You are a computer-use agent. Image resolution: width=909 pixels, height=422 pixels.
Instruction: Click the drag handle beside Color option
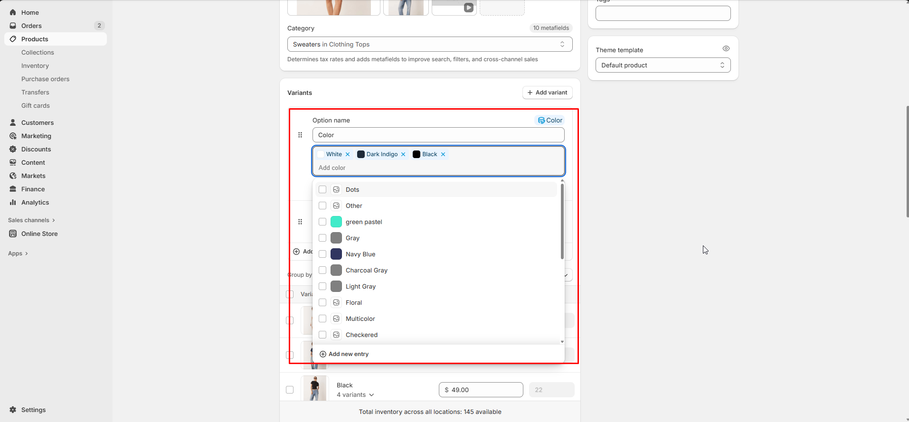point(300,135)
